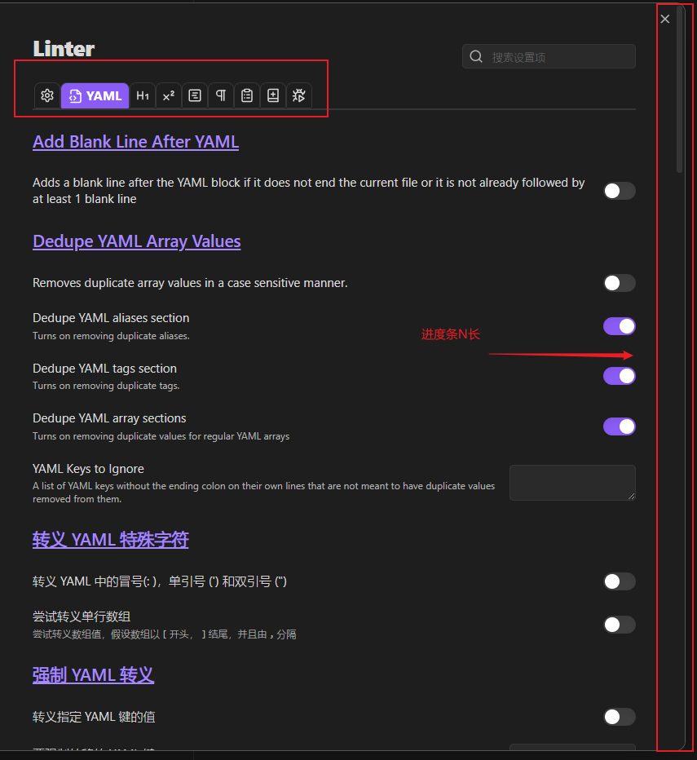697x760 pixels.
Task: Enable Add Blank Line After YAML toggle
Action: (x=619, y=191)
